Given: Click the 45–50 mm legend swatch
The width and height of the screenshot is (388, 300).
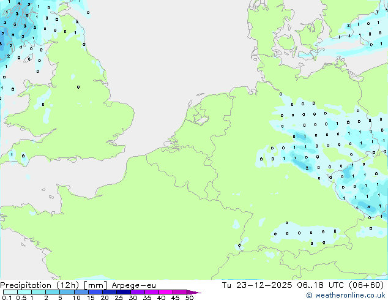Looking at the screenshot, I should click(180, 292).
